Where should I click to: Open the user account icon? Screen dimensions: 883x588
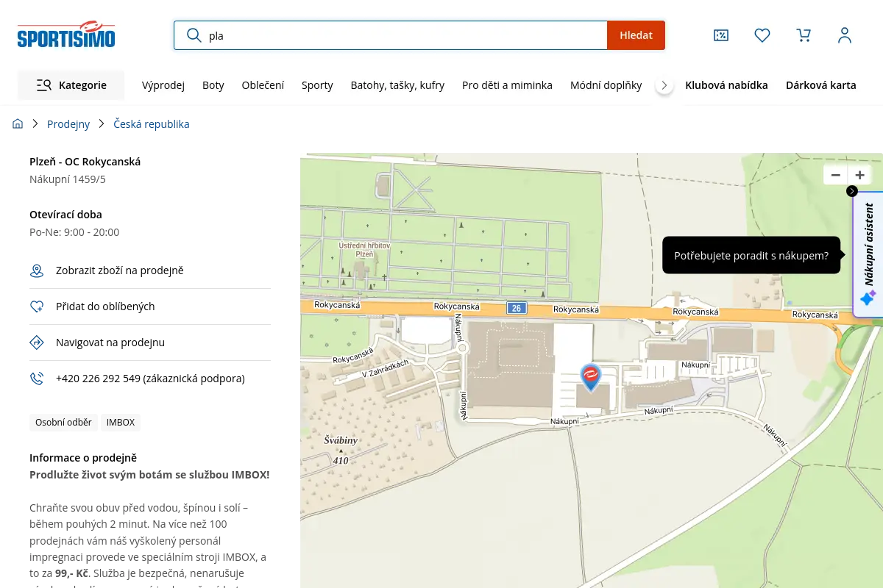(x=845, y=35)
